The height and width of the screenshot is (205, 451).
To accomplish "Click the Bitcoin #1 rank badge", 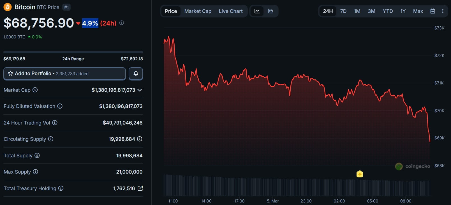I will 66,7.
